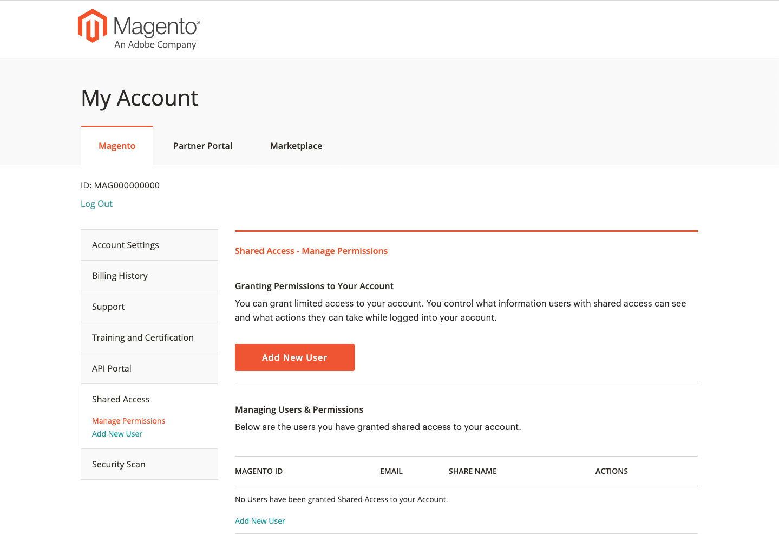Open API Portal from sidebar

coord(149,368)
